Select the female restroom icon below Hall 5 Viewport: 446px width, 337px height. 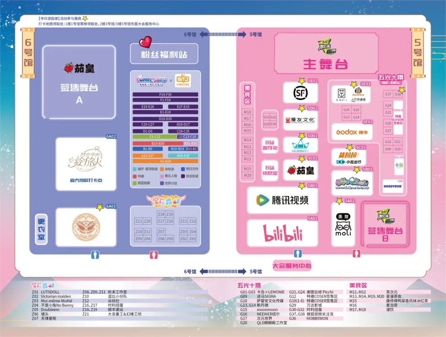356,253
